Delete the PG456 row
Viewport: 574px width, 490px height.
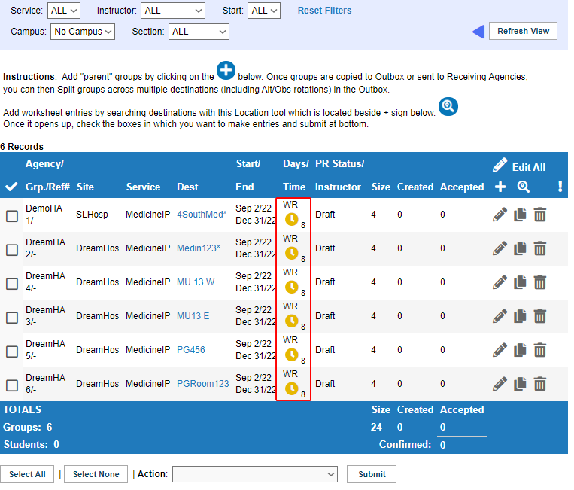click(540, 350)
